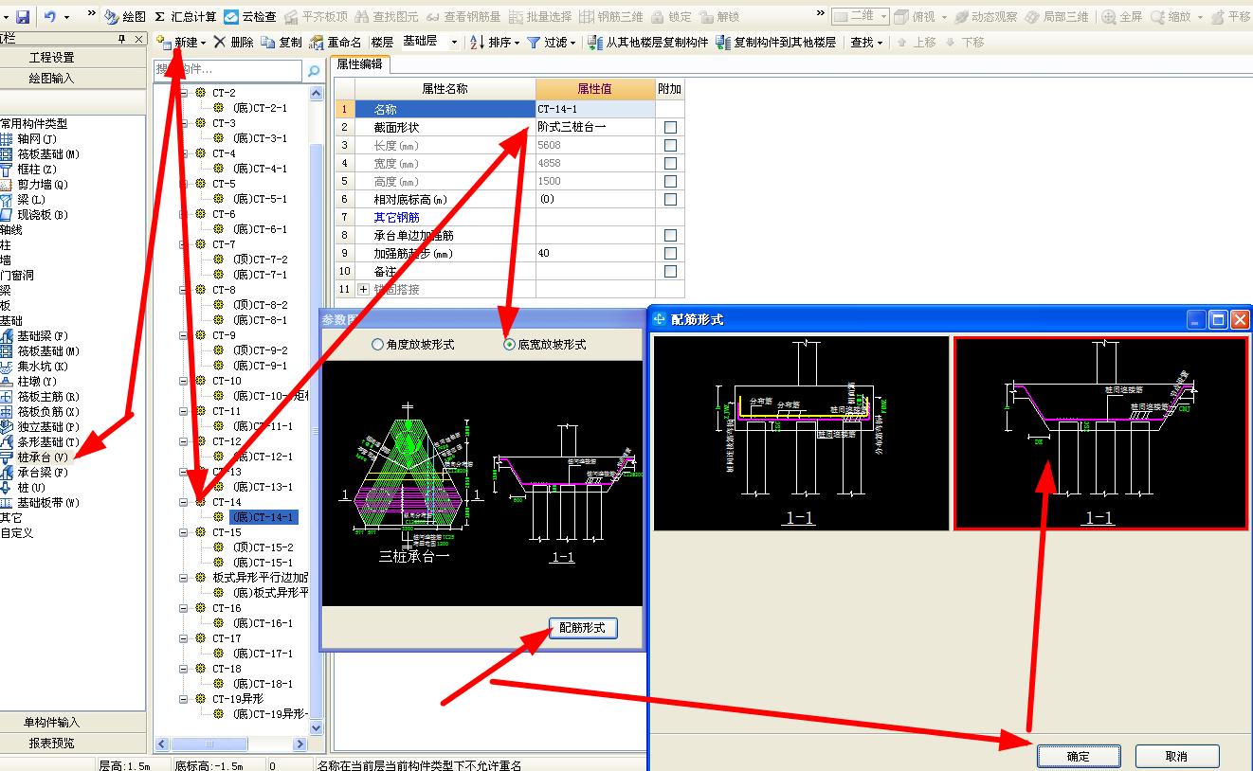Click the 重命名 rename icon

point(317,43)
